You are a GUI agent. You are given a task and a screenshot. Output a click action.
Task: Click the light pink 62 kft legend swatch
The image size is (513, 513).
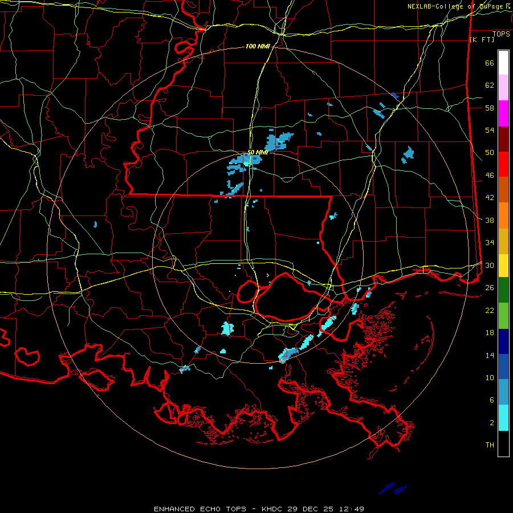pyautogui.click(x=503, y=88)
